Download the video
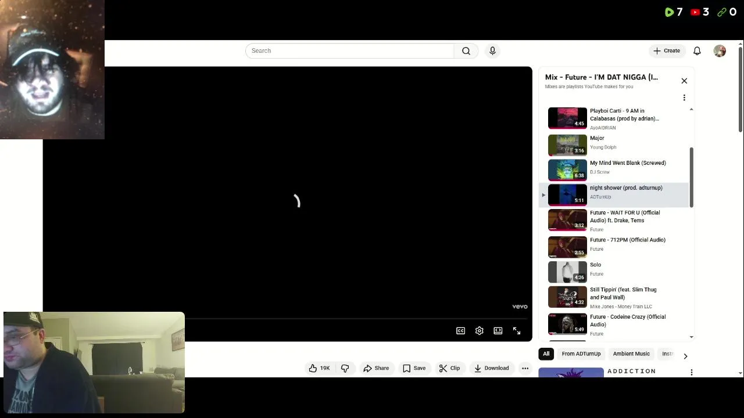The width and height of the screenshot is (744, 418). point(491,368)
